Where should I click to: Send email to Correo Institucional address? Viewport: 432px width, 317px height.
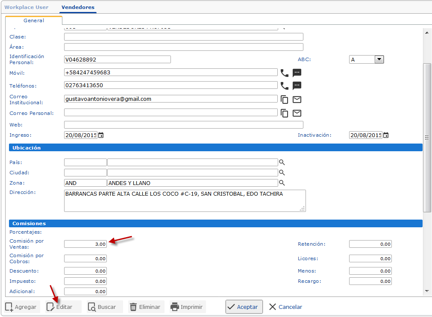[297, 100]
